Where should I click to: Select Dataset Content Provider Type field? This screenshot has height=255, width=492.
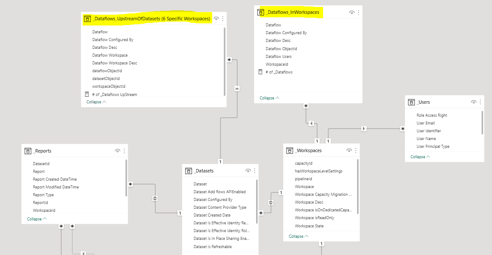[x=220, y=207]
